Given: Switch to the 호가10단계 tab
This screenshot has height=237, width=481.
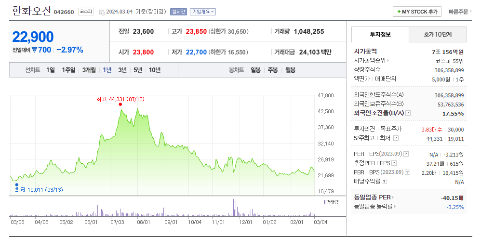Looking at the screenshot, I should click(438, 34).
